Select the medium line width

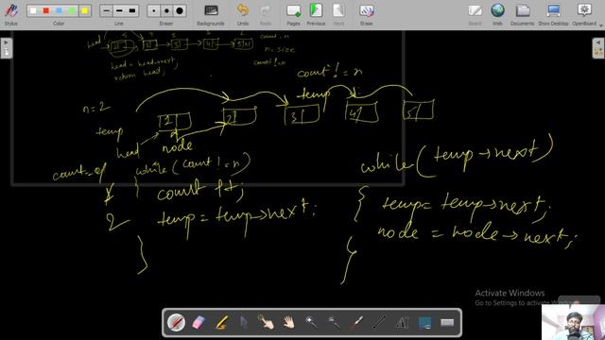(x=119, y=10)
